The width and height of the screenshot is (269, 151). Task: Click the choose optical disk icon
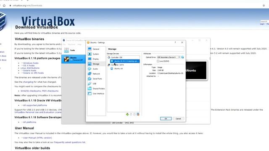pos(182,57)
